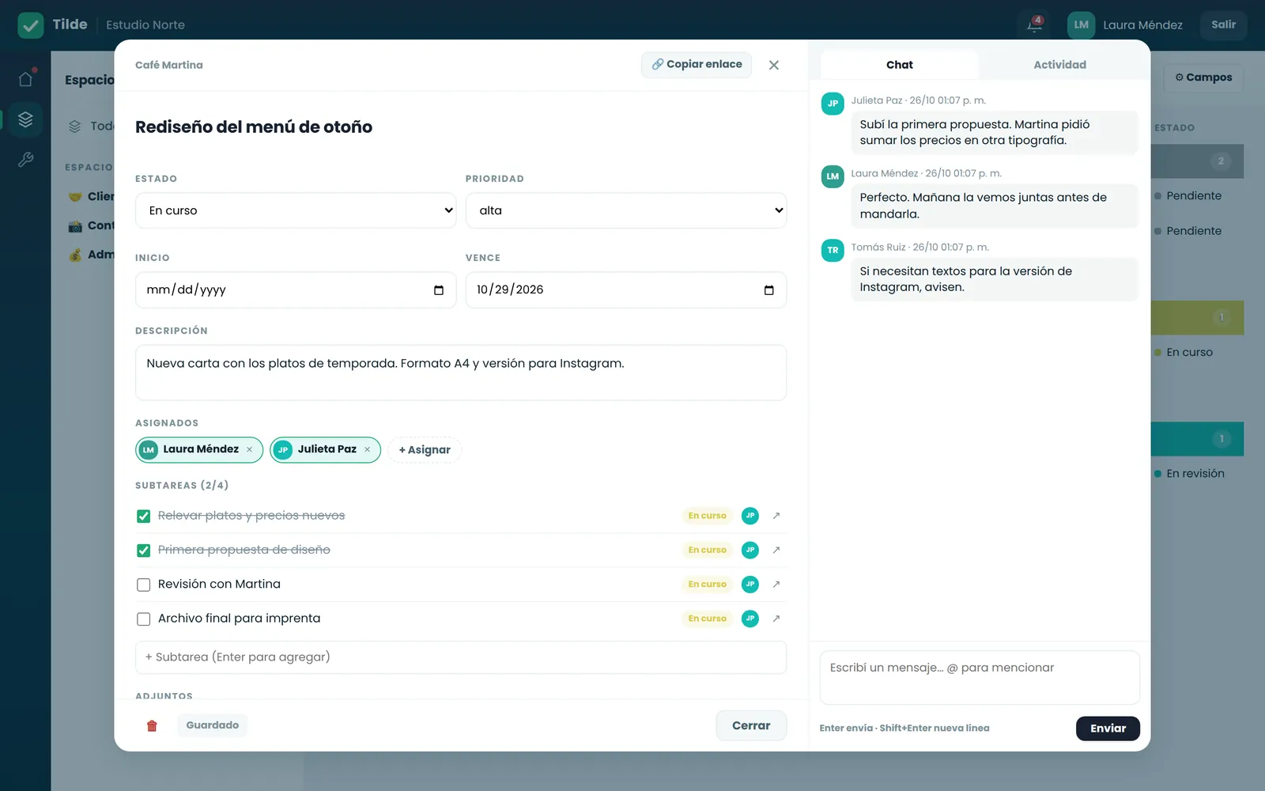Delete task with the red trash icon

pos(152,725)
